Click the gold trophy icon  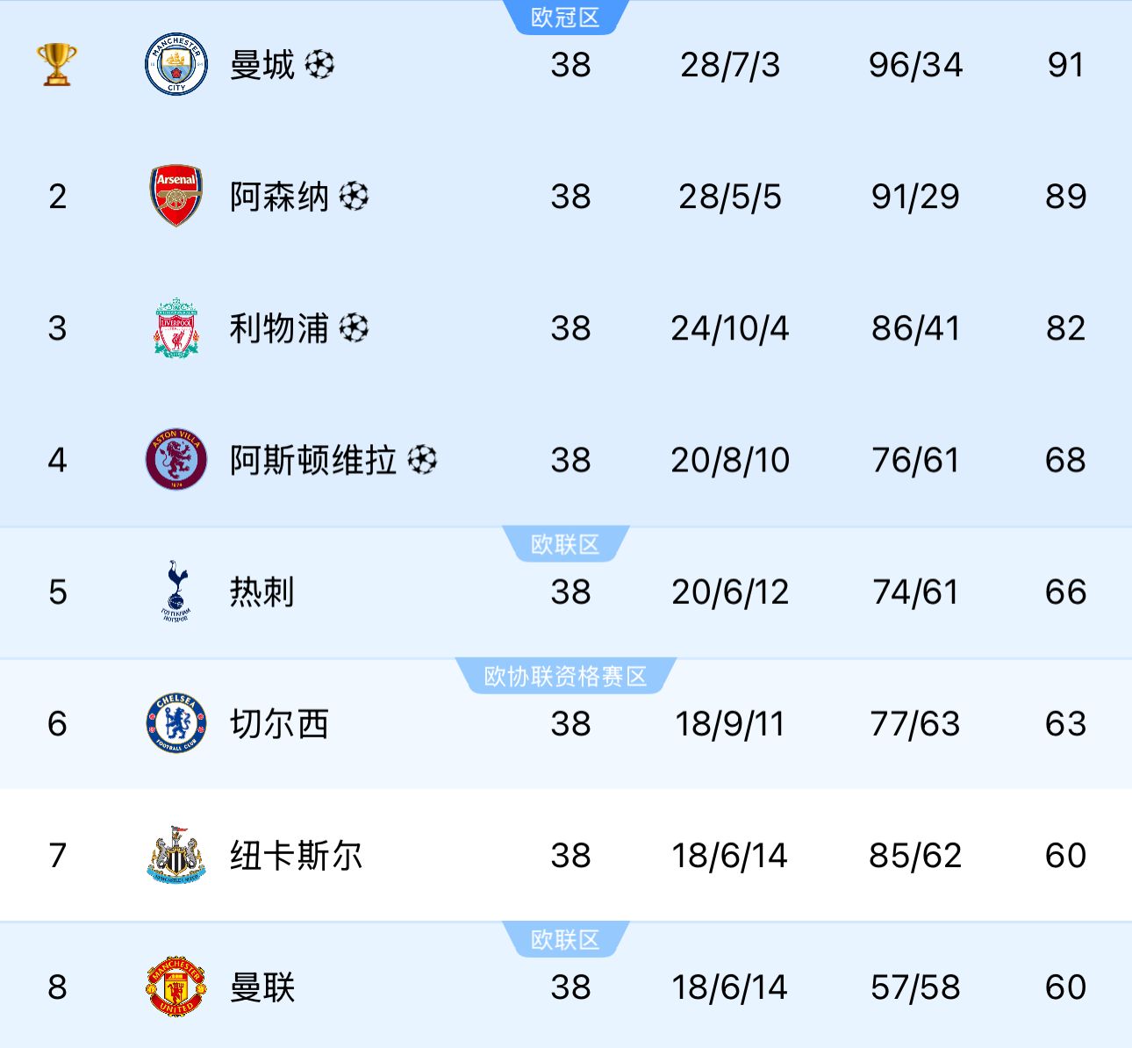(x=57, y=65)
